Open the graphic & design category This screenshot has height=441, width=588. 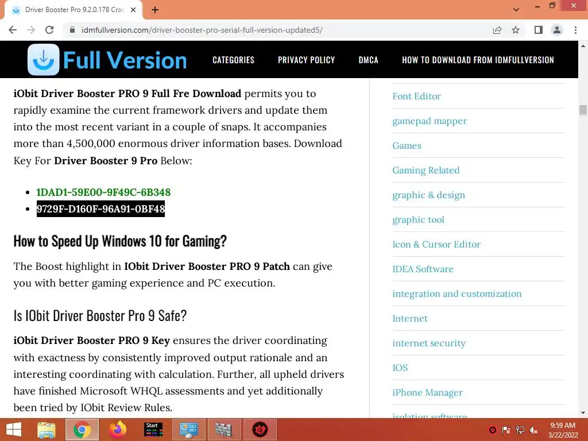(x=428, y=195)
